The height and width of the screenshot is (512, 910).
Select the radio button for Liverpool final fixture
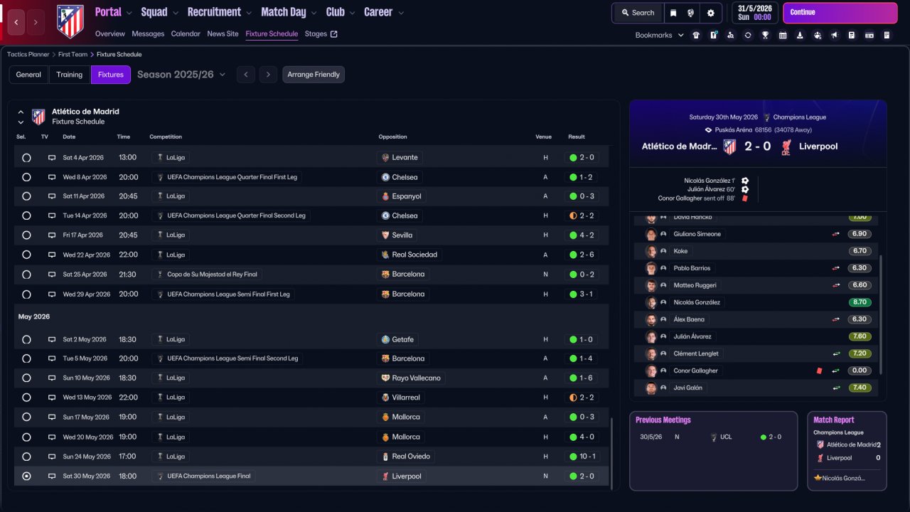pos(26,476)
